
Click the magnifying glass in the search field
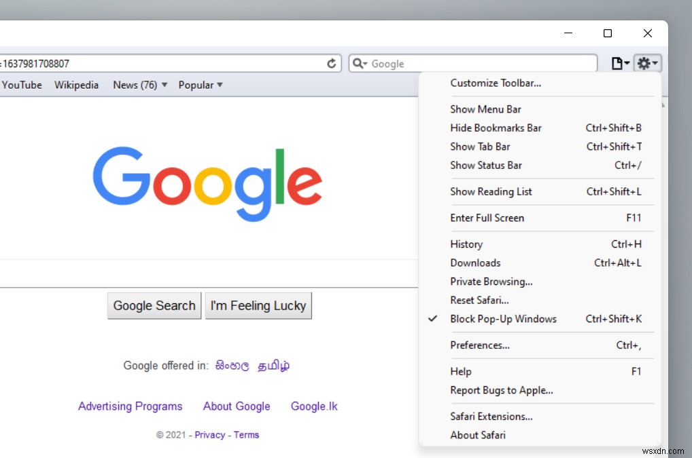[359, 63]
